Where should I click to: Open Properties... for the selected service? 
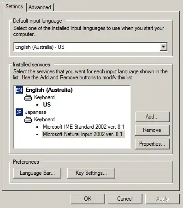coord(152,144)
